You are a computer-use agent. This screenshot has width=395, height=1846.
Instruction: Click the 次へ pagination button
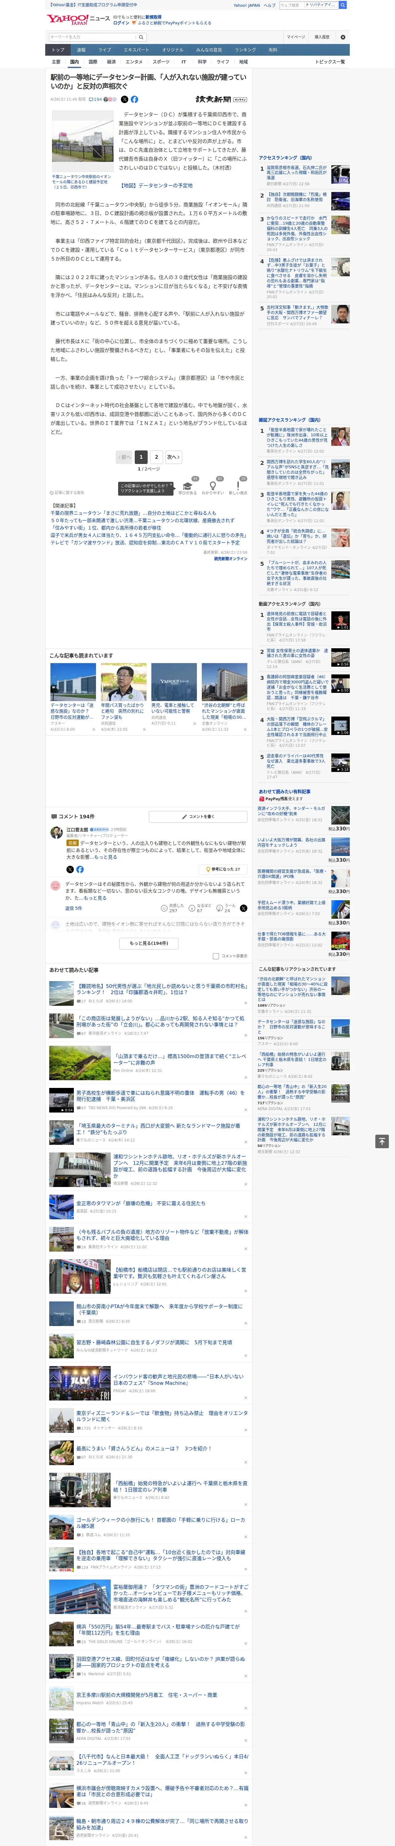173,457
